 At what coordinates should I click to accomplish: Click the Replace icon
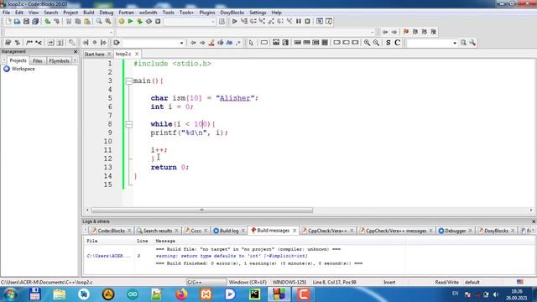pos(108,22)
